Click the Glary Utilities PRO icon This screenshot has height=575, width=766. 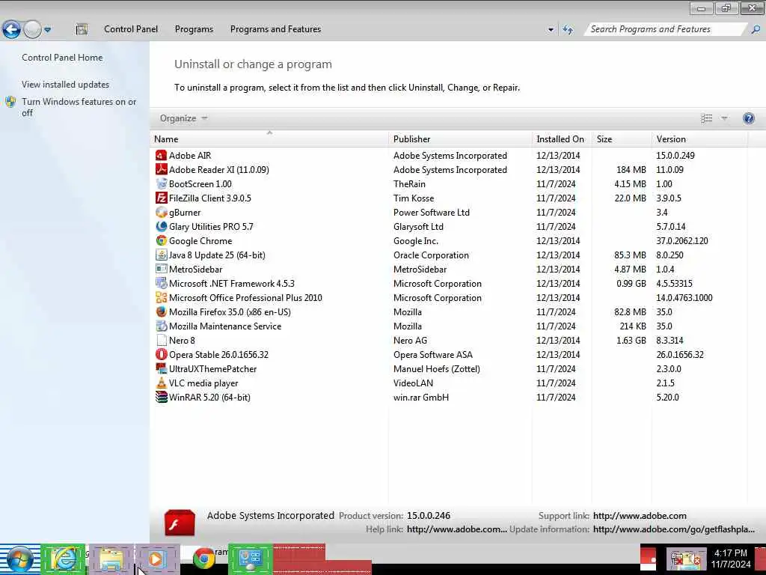click(162, 226)
